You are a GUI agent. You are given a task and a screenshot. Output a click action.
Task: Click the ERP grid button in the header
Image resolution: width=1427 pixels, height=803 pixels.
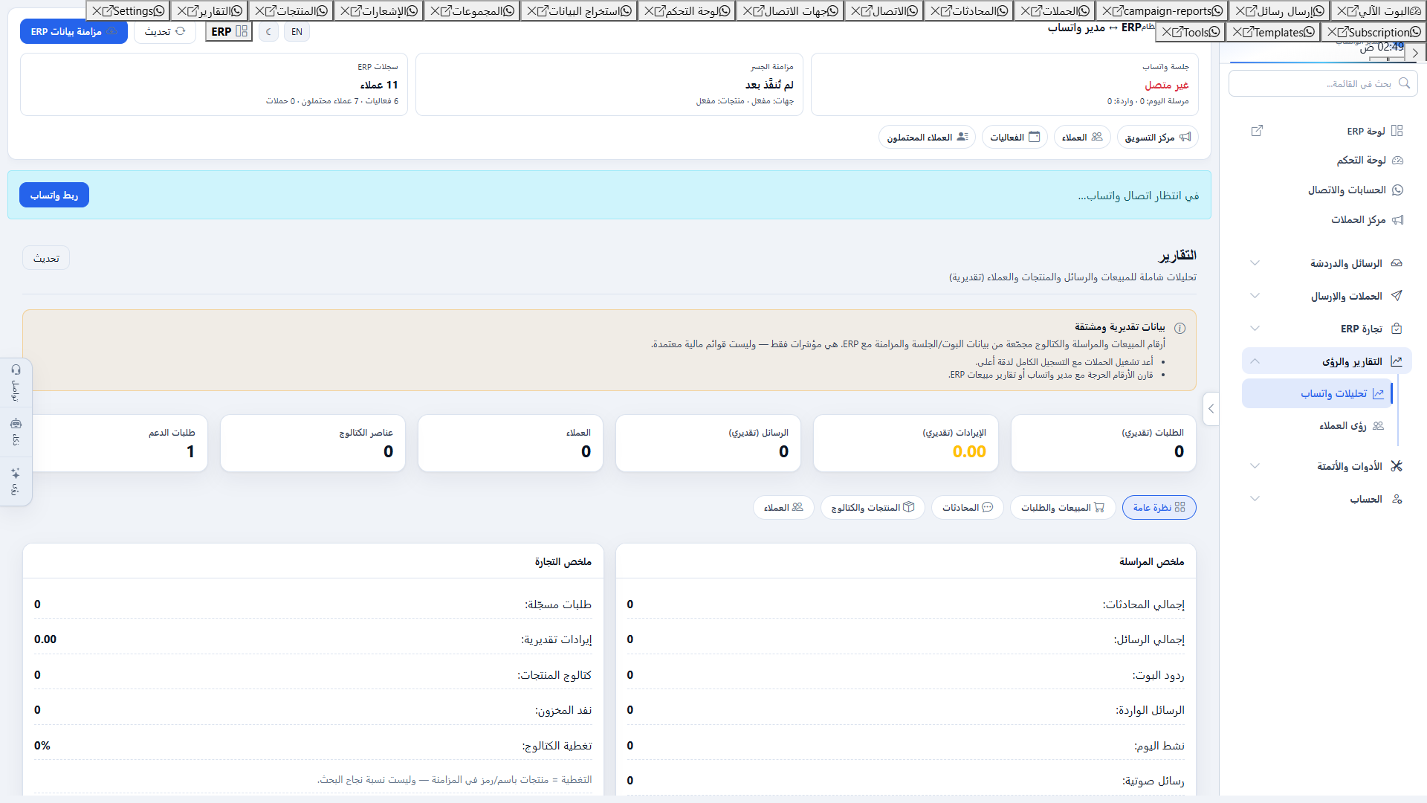[x=229, y=32]
